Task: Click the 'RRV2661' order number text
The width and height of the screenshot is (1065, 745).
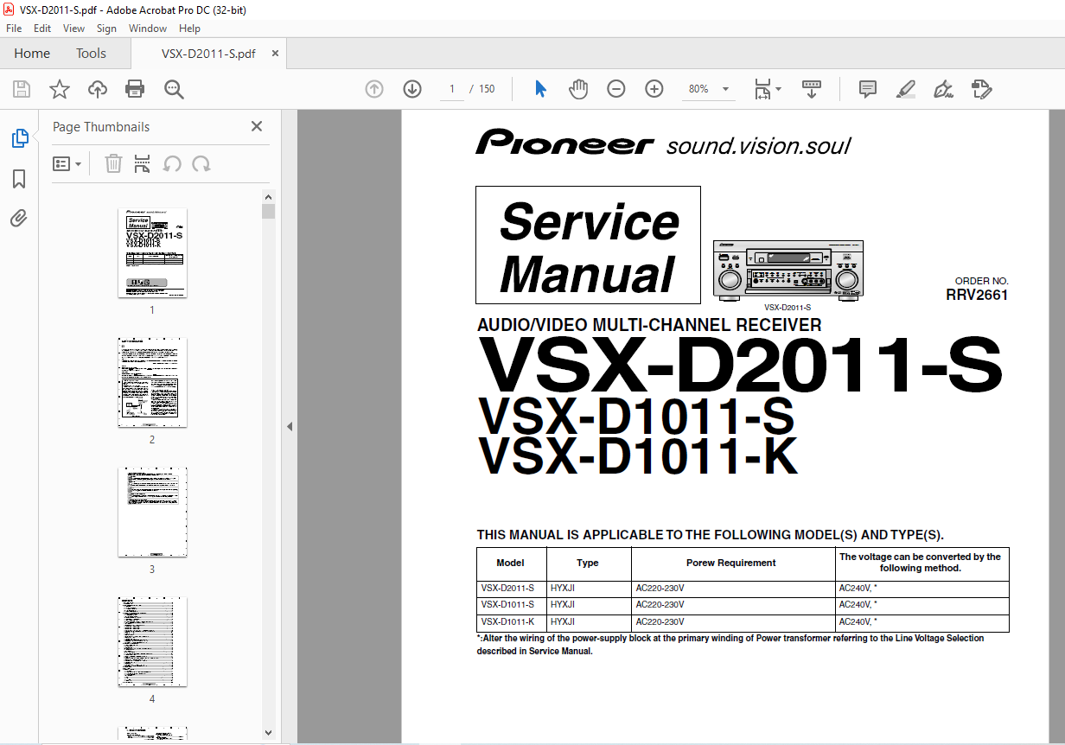Action: 977,295
